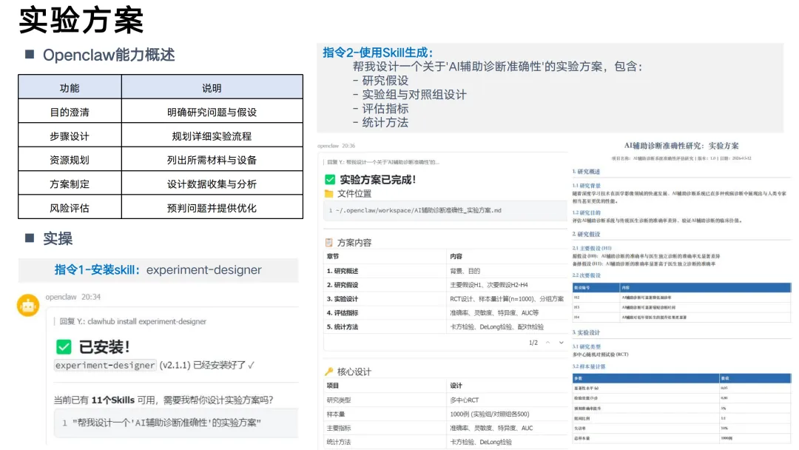Click the "明确研究问题与假设" cell
Image resolution: width=799 pixels, height=450 pixels.
point(212,112)
